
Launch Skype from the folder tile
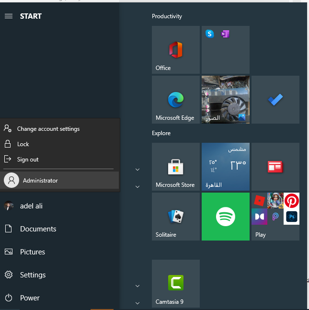(x=209, y=34)
